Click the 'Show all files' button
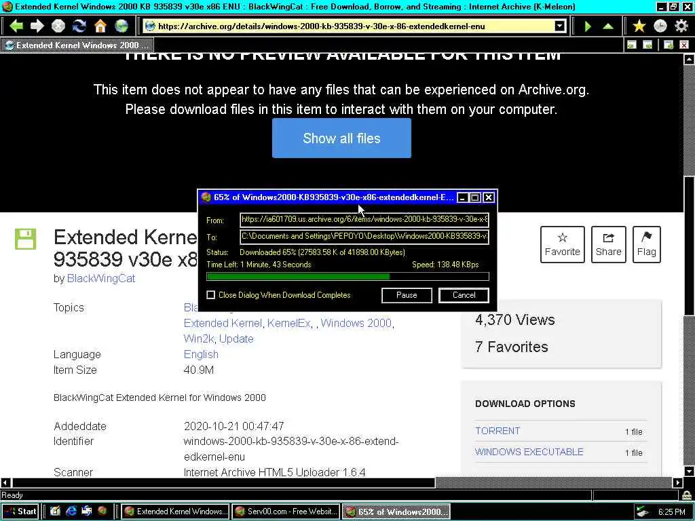Image resolution: width=695 pixels, height=521 pixels. point(341,138)
